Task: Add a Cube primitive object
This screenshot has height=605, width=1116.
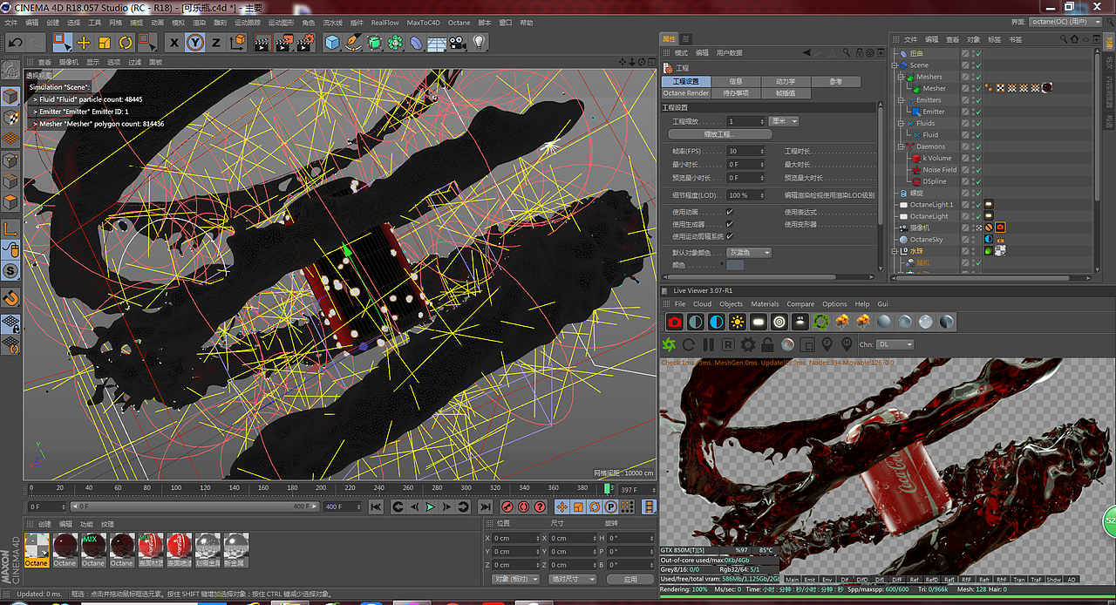Action: click(332, 42)
